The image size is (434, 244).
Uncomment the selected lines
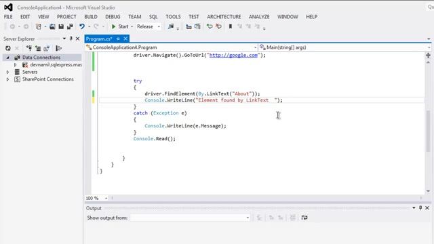pyautogui.click(x=218, y=26)
